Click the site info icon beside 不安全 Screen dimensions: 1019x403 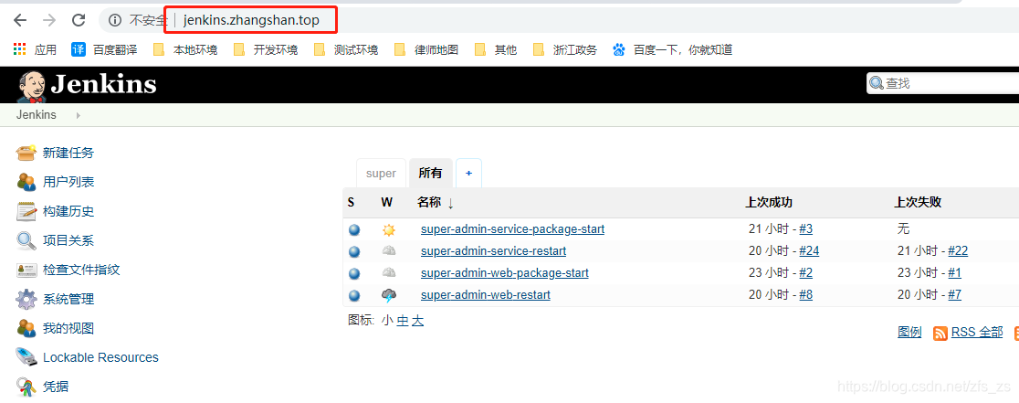point(115,20)
